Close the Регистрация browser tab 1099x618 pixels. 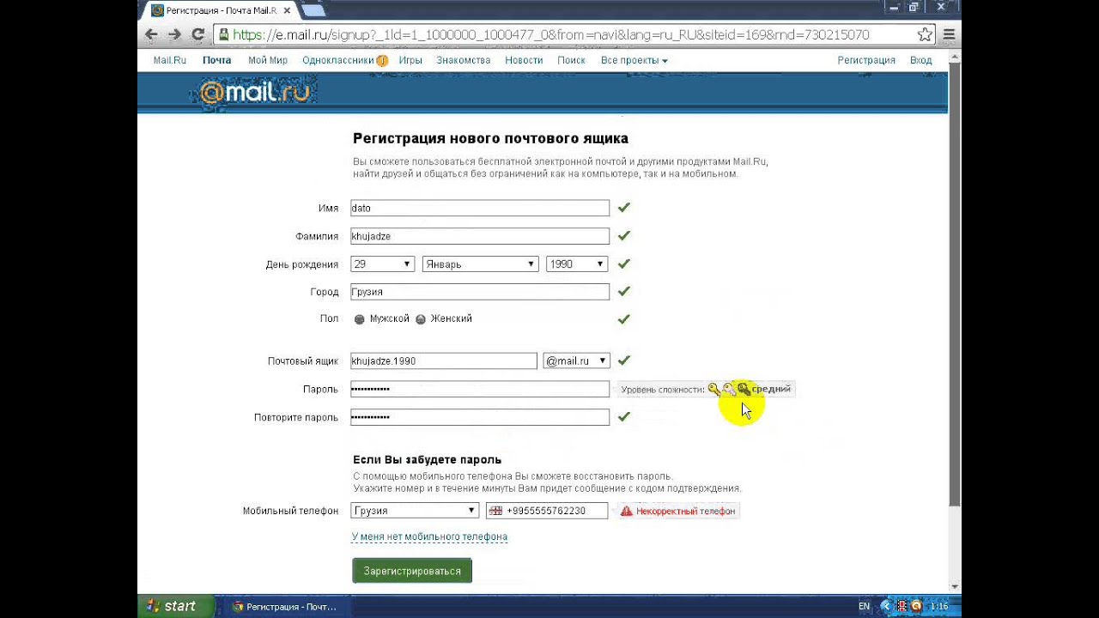pyautogui.click(x=287, y=10)
